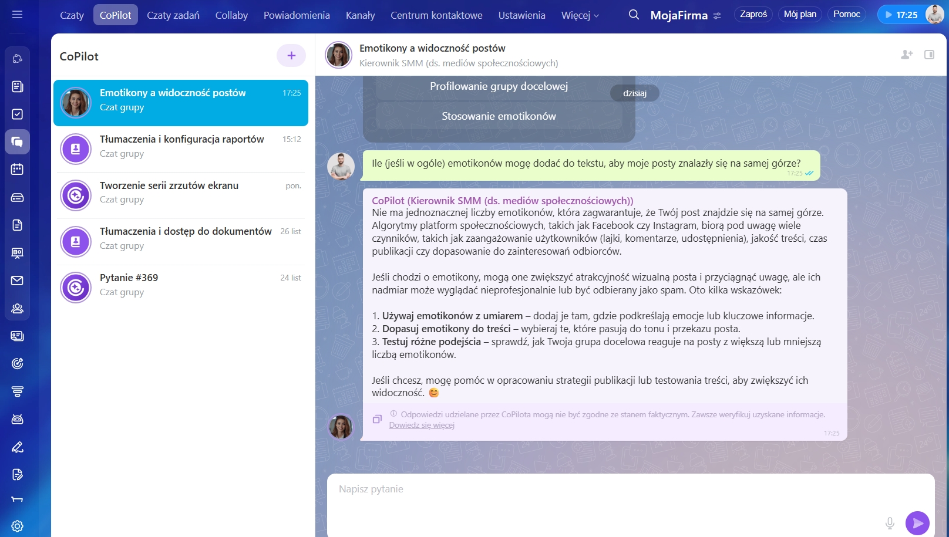This screenshot has width=949, height=537.
Task: Click the tasks checkmark icon in sidebar
Action: coord(17,114)
